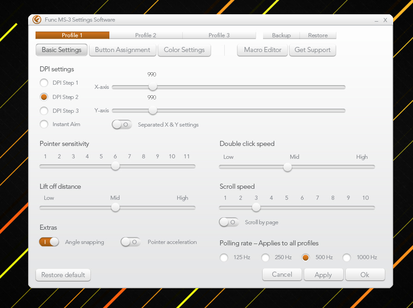
Task: Click the Low label under Double click speed
Action: click(x=228, y=157)
